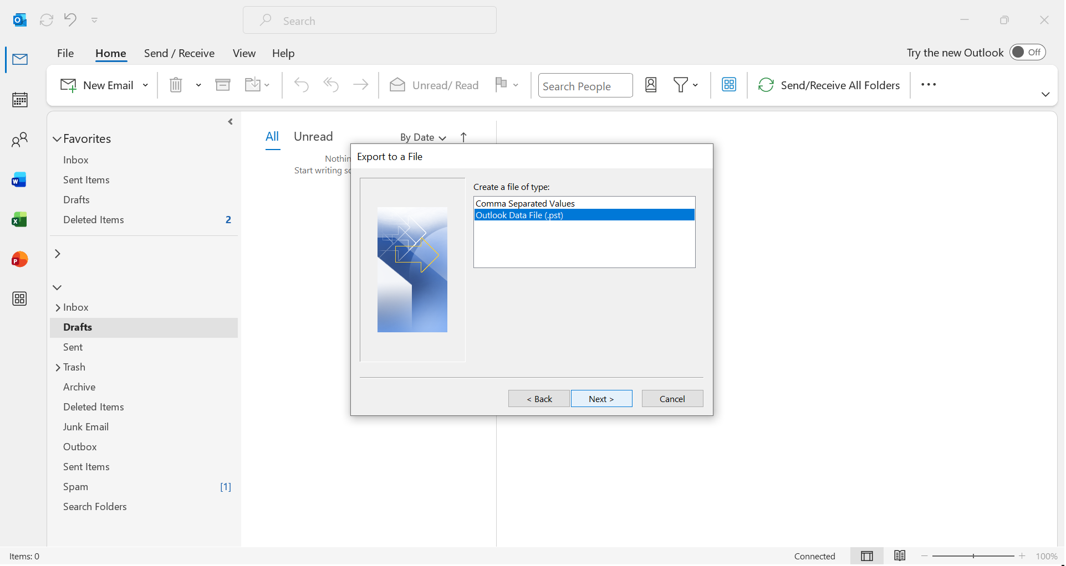The height and width of the screenshot is (566, 1066).
Task: Select Drafts folder under account
Action: point(144,327)
